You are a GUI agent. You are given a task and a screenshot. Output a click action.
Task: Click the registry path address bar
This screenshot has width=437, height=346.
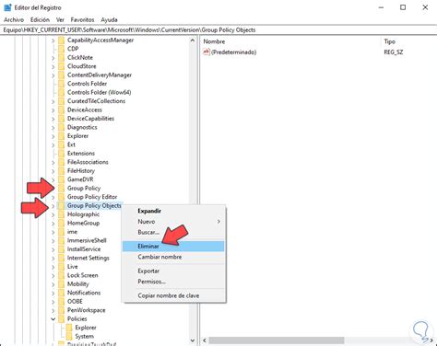click(218, 30)
